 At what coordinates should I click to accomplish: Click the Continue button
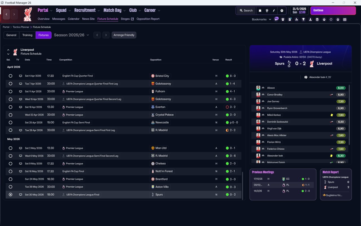333,11
